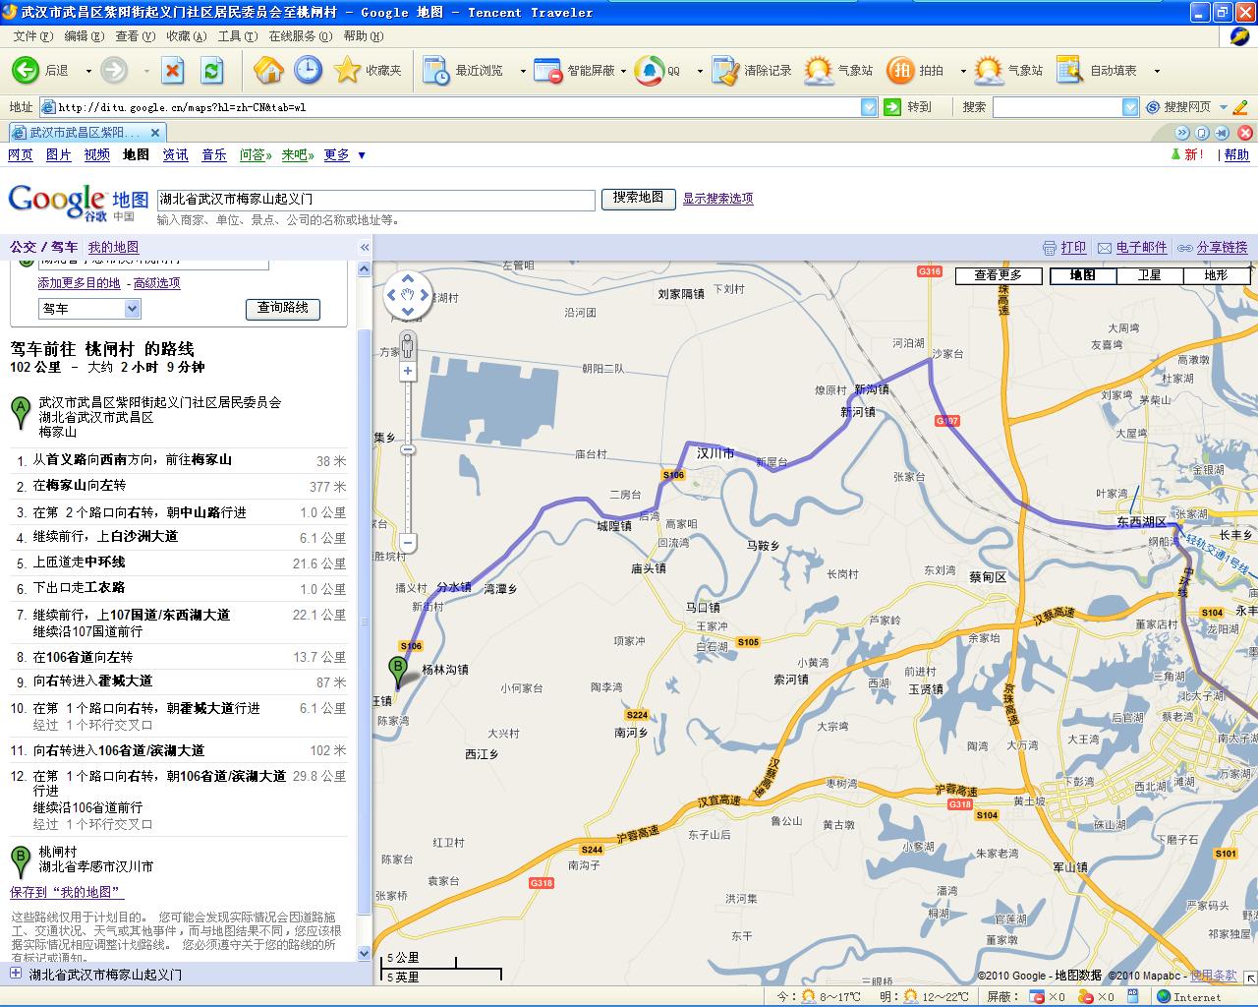Click 清除记录 clear records icon
Screen dimensions: 1258x1007
point(752,70)
